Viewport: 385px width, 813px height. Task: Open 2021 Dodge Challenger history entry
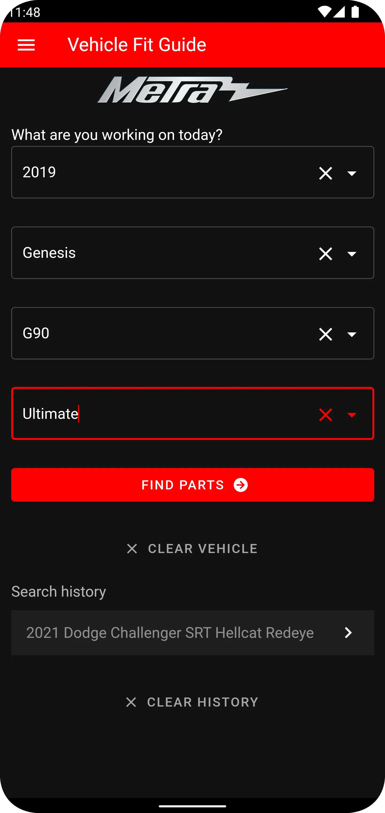pyautogui.click(x=170, y=632)
